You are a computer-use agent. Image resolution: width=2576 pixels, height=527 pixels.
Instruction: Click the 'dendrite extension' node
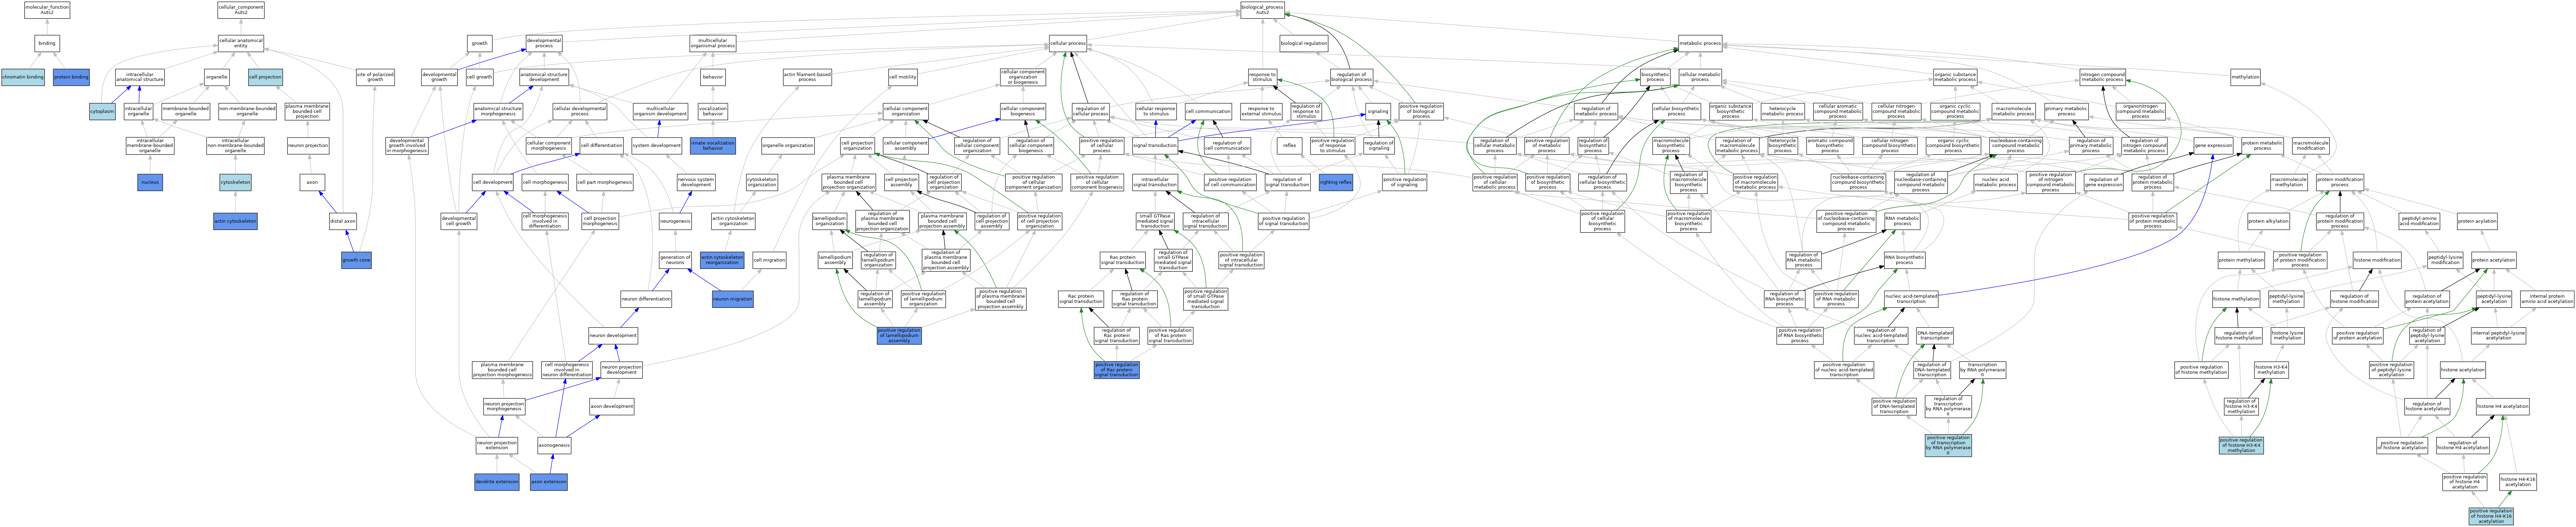497,482
